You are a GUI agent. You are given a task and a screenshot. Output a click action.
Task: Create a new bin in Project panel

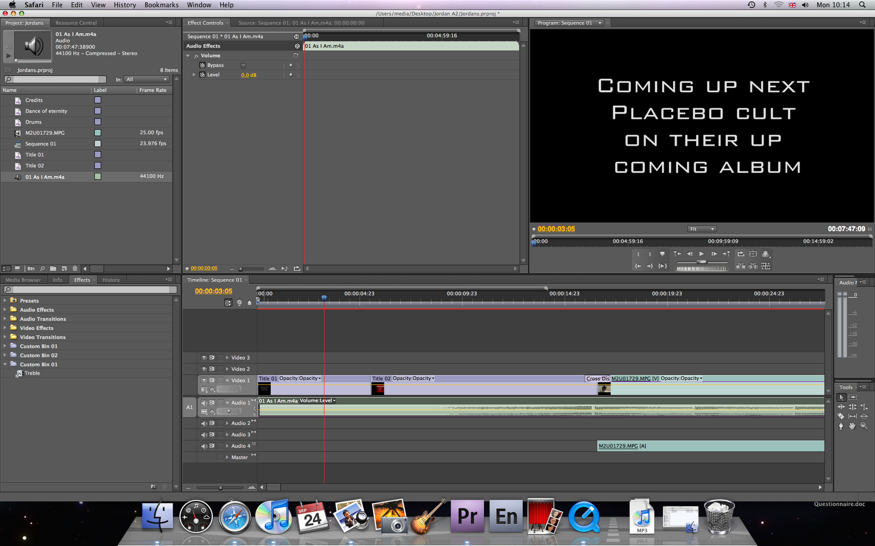click(53, 269)
